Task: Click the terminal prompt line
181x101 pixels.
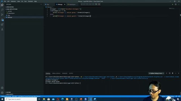Action: coord(63,83)
